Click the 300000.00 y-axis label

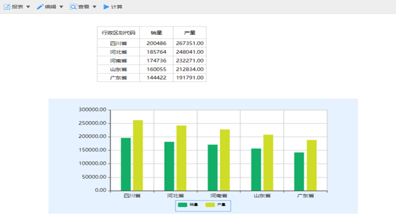tap(93, 110)
